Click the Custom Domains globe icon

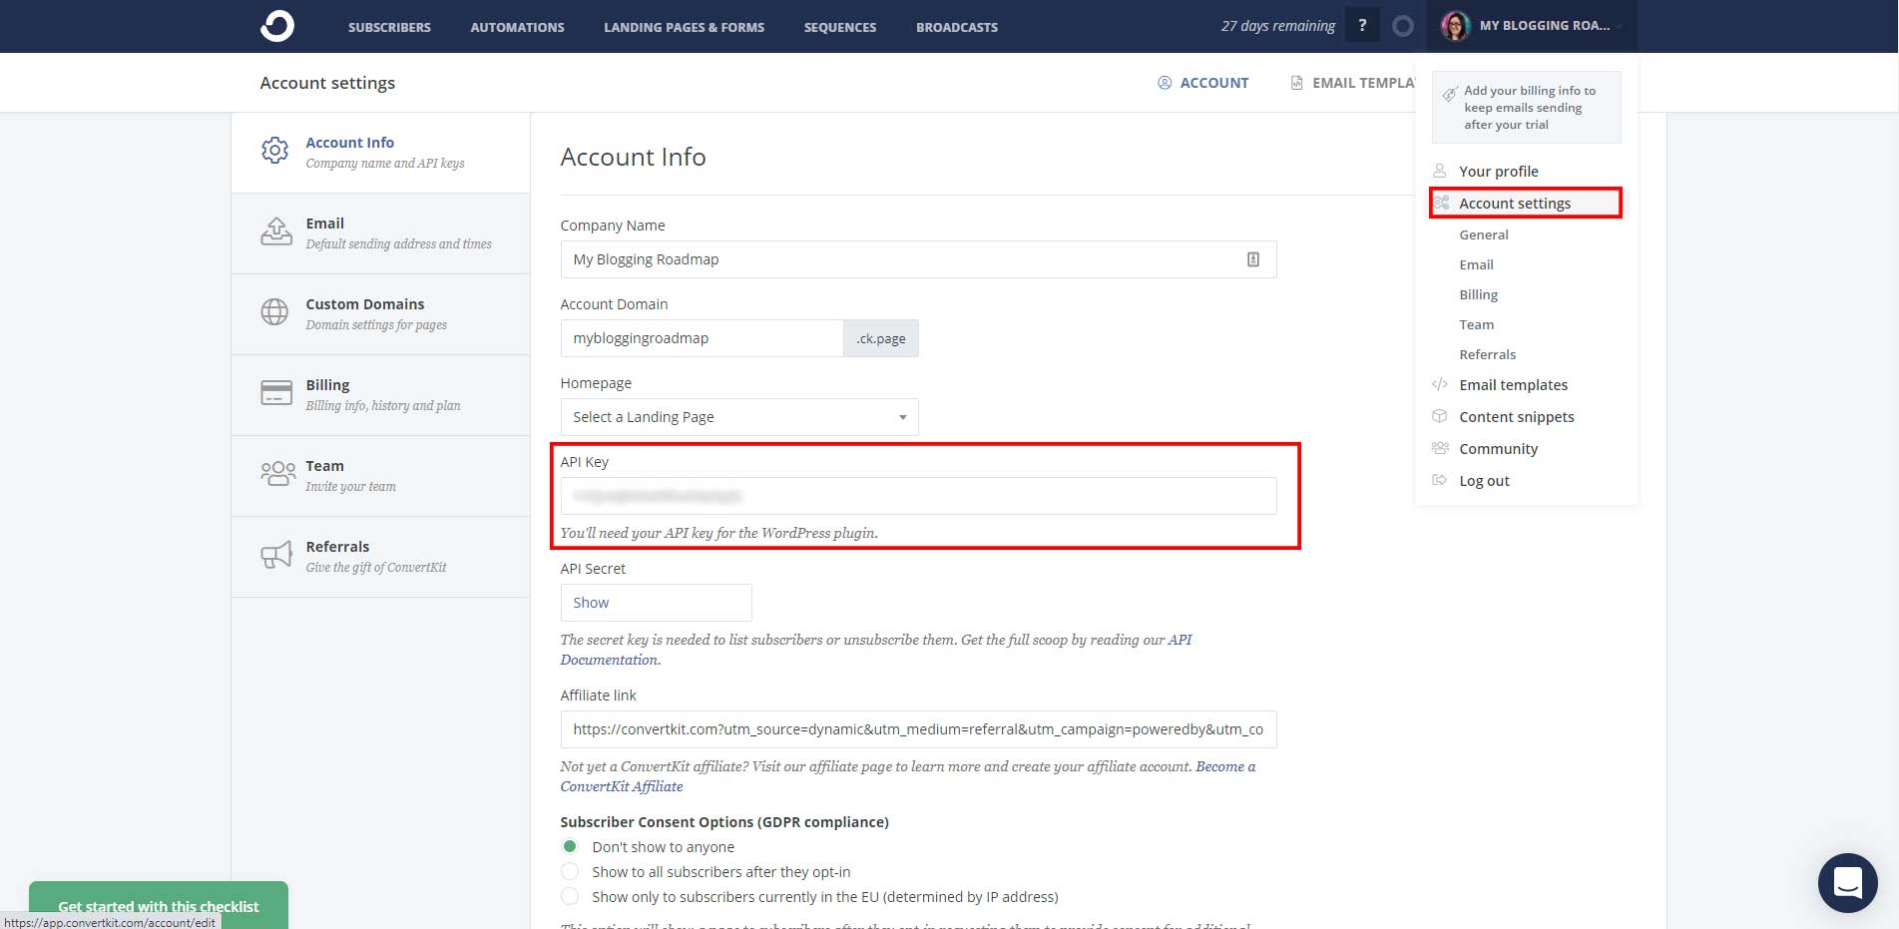[274, 312]
